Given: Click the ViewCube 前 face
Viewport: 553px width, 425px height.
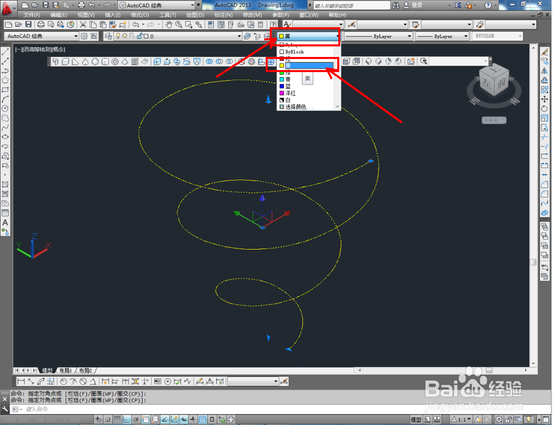Looking at the screenshot, I should point(501,84).
